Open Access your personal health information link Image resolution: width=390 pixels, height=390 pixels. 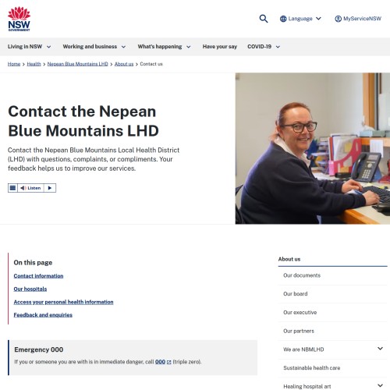(x=63, y=302)
